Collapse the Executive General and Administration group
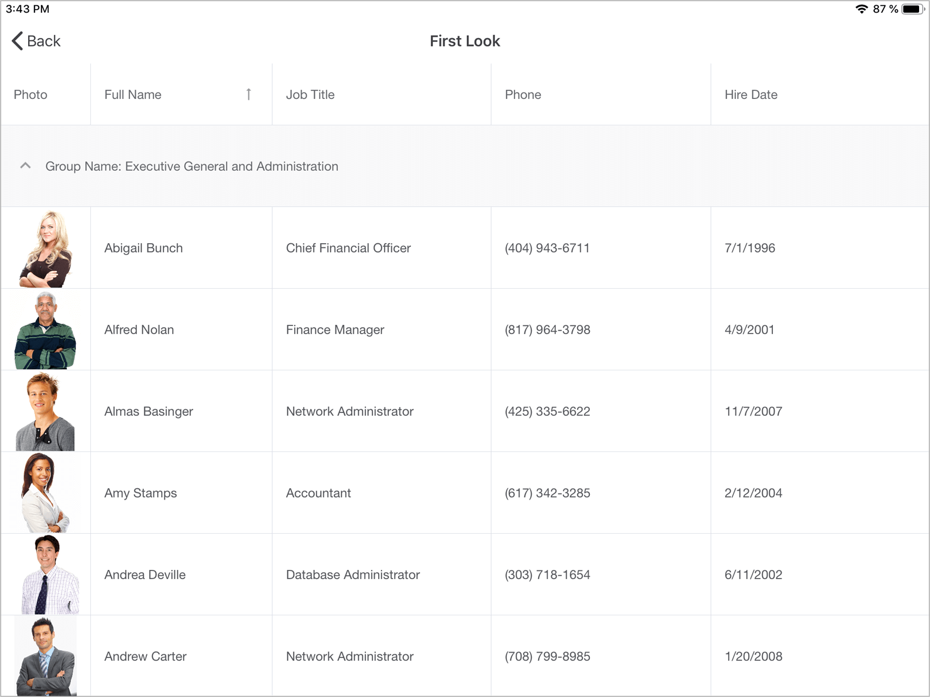930x697 pixels. (x=25, y=166)
